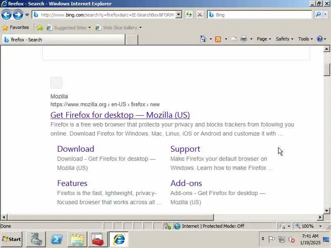
Task: Click the Add to Favorites Bar star icon
Action: tap(40, 28)
